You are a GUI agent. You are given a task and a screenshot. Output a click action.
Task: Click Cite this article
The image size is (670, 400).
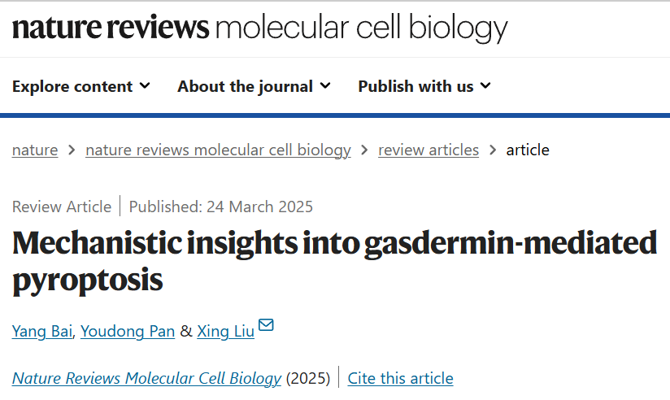coord(400,378)
